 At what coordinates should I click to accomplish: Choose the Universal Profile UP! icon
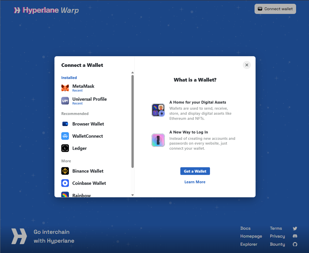click(x=65, y=101)
